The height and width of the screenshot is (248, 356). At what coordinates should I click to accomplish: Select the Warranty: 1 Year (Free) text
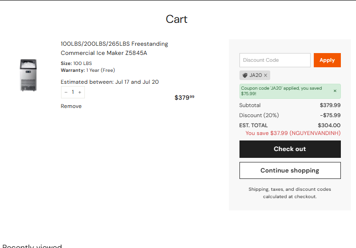pyautogui.click(x=88, y=70)
